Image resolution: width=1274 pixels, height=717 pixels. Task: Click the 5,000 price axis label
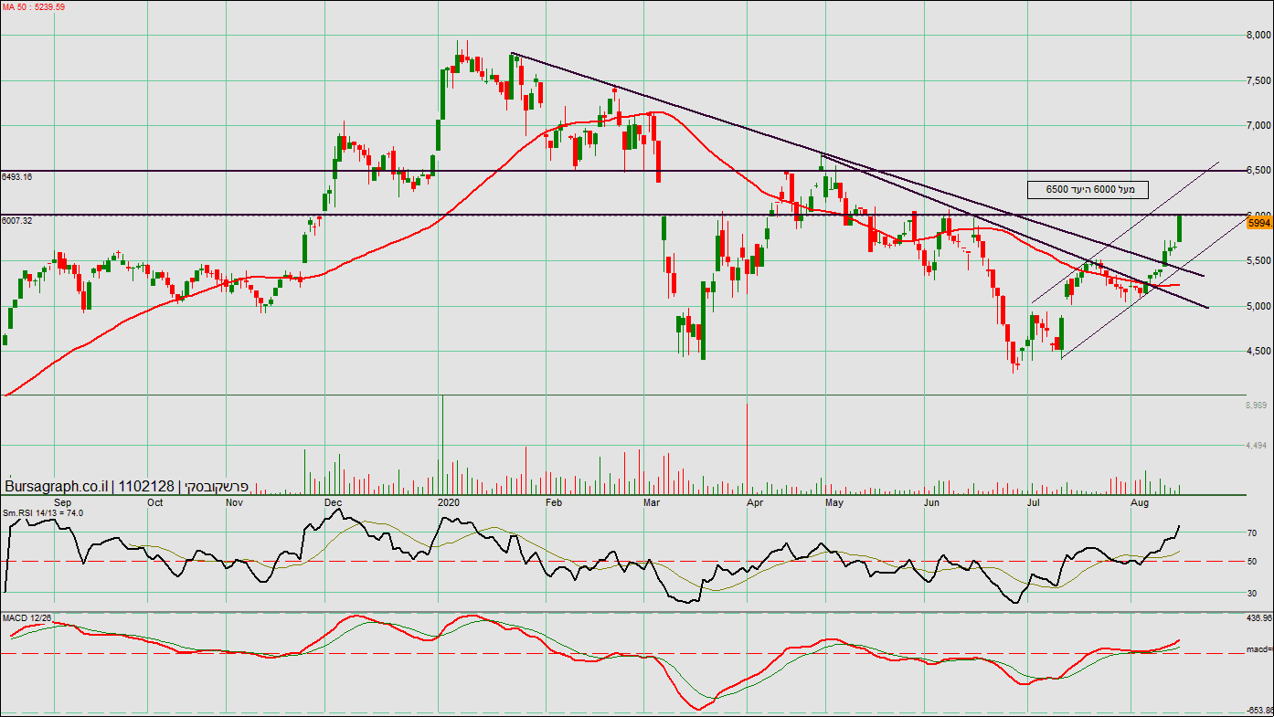(1259, 306)
